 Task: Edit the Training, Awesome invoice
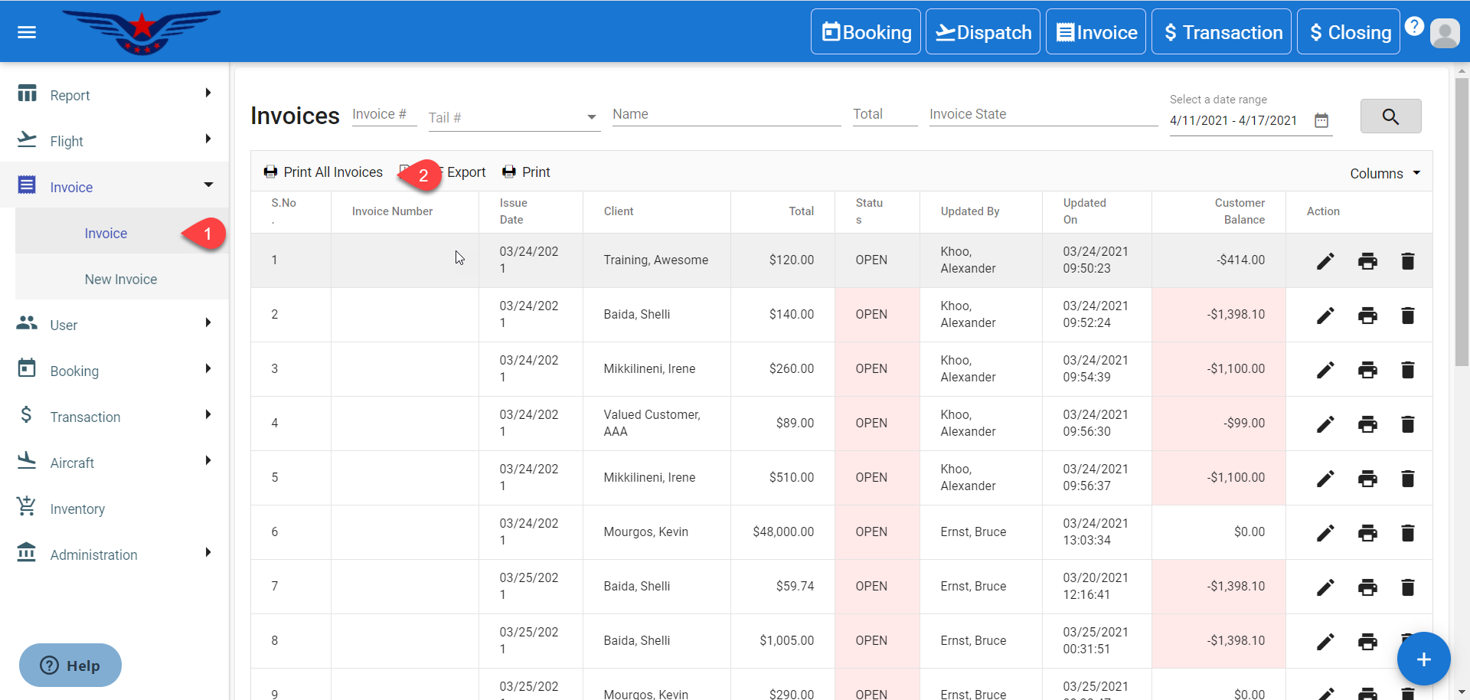coord(1325,261)
